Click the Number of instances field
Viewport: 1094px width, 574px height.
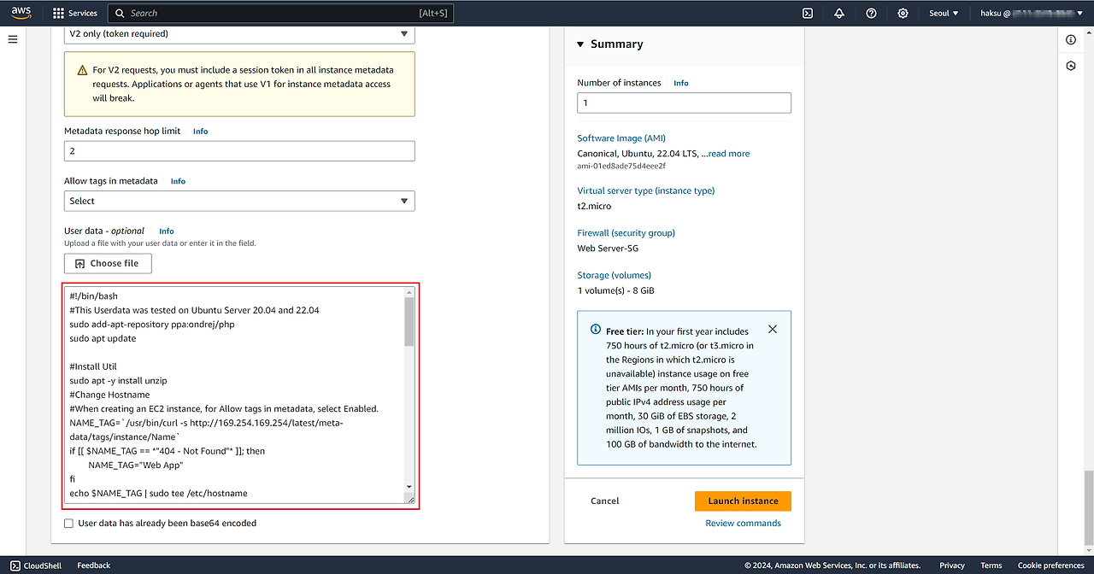[684, 102]
